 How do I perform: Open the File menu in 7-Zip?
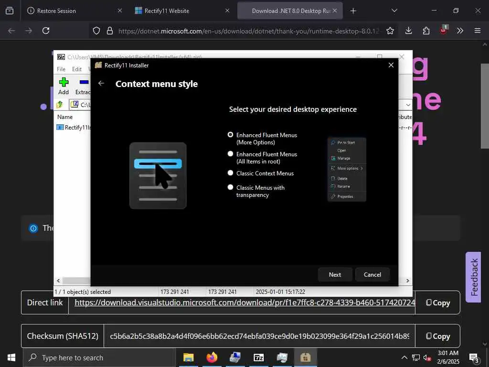[61, 69]
